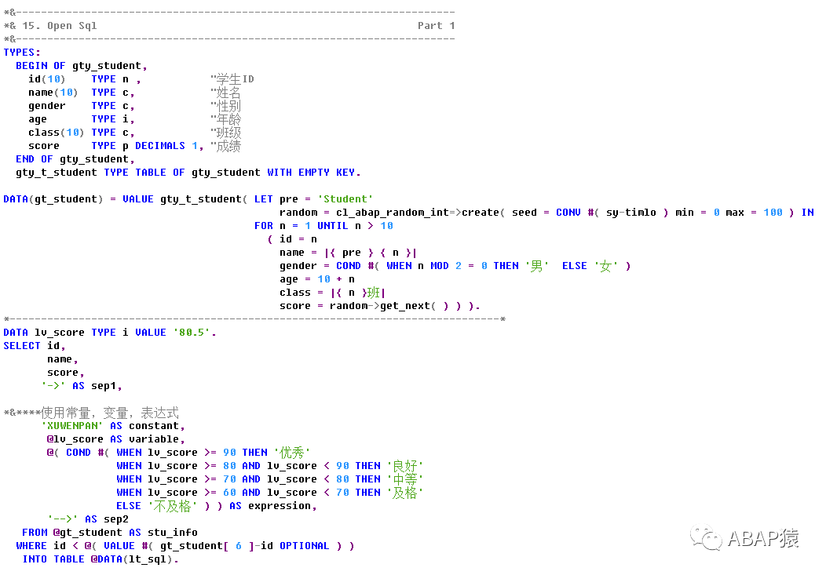Image resolution: width=826 pixels, height=575 pixels.
Task: Click the SELECT keyword
Action: [x=22, y=346]
